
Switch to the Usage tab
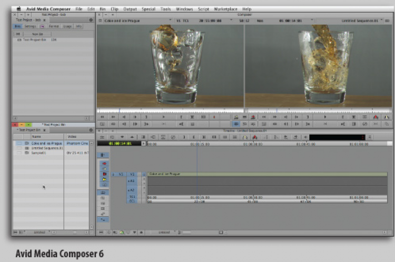pyautogui.click(x=67, y=26)
